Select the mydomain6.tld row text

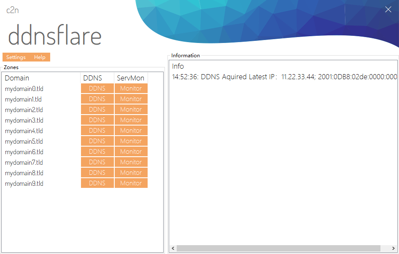click(24, 152)
